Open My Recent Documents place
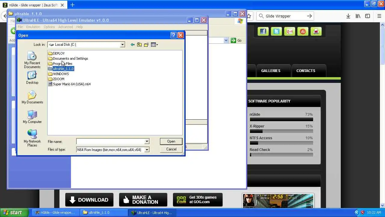385x217 pixels. click(32, 60)
